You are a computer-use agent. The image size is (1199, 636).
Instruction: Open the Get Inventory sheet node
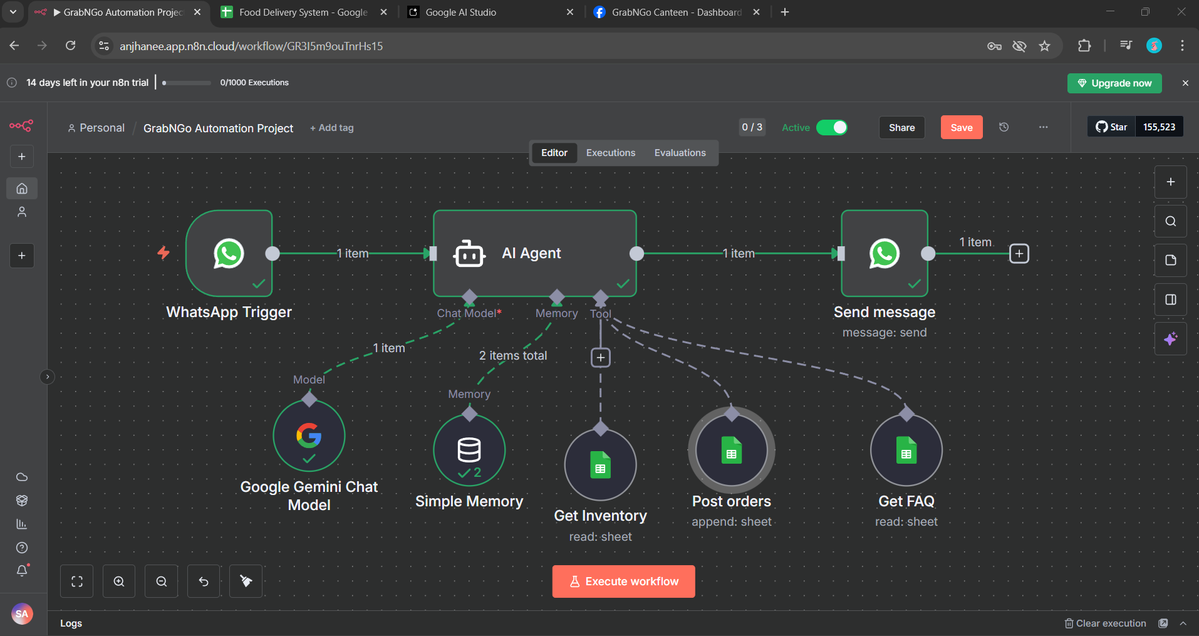(x=599, y=464)
